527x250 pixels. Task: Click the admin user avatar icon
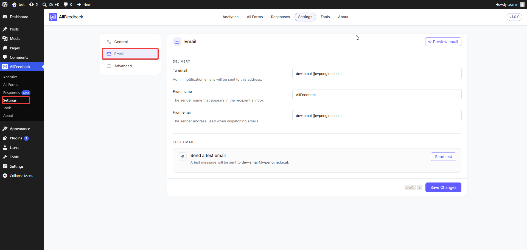pos(522,4)
